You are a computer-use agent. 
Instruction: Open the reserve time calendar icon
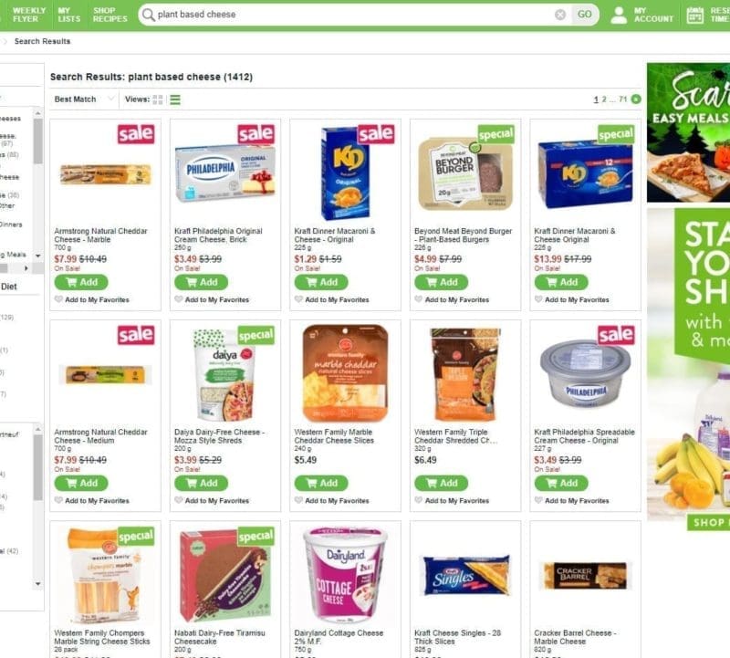694,15
